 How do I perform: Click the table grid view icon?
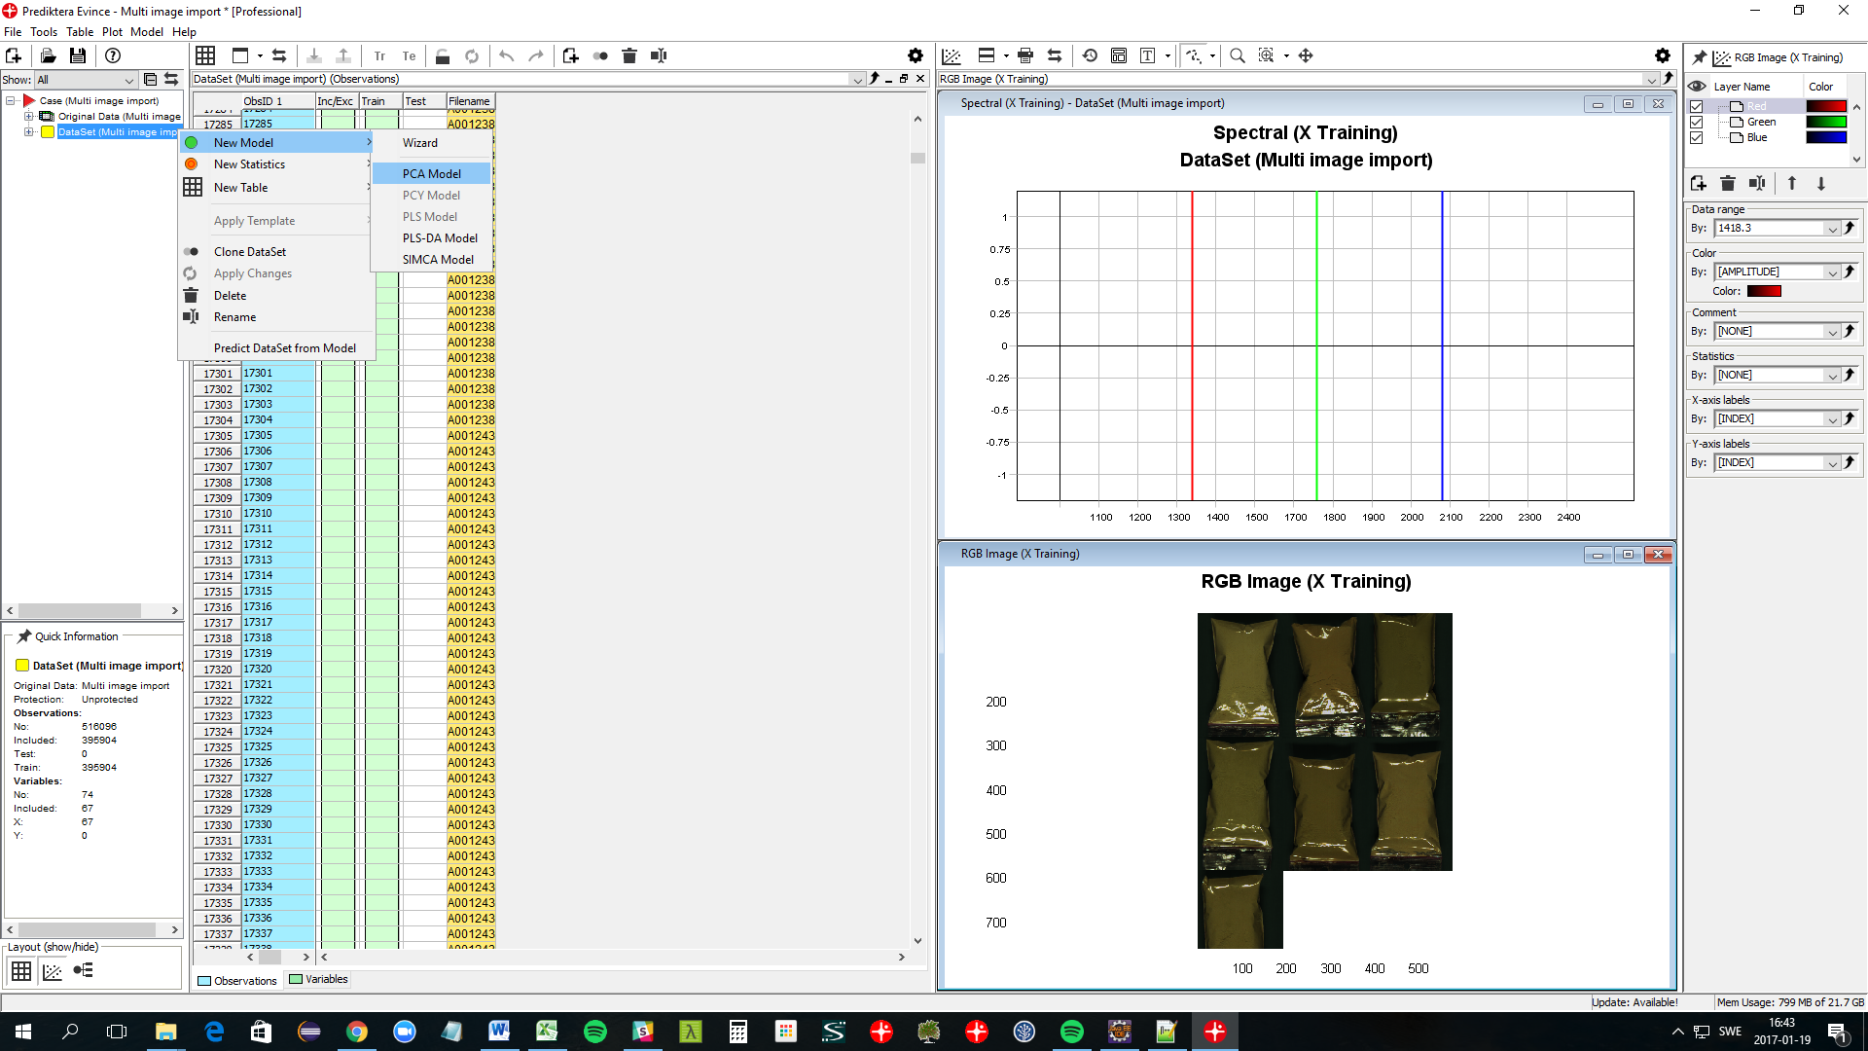point(205,56)
